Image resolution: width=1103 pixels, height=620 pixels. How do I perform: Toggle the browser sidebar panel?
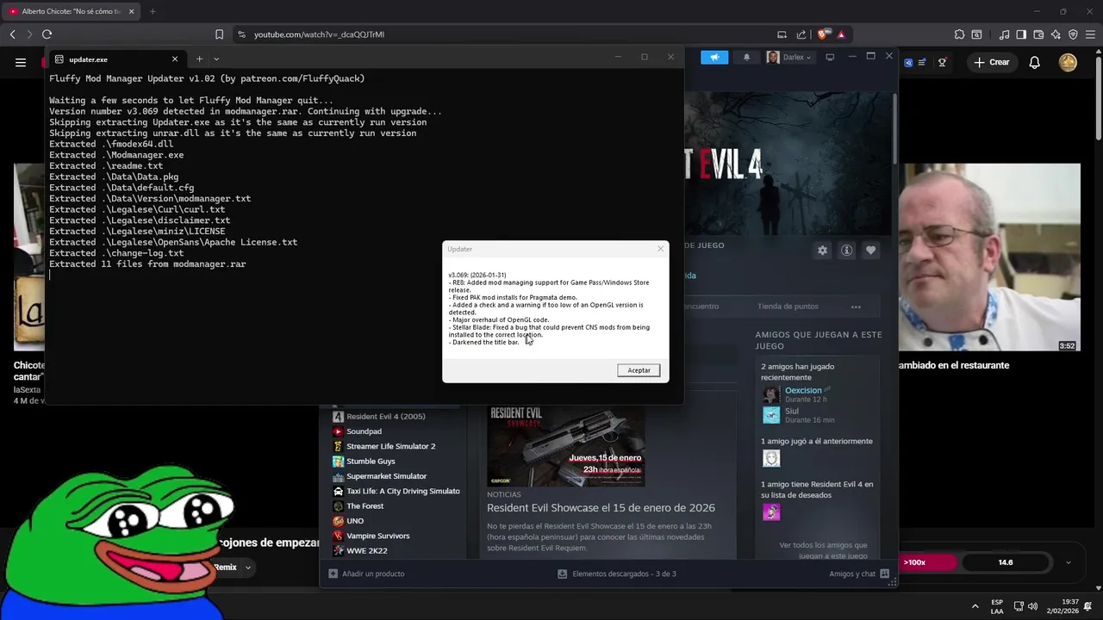point(1021,34)
